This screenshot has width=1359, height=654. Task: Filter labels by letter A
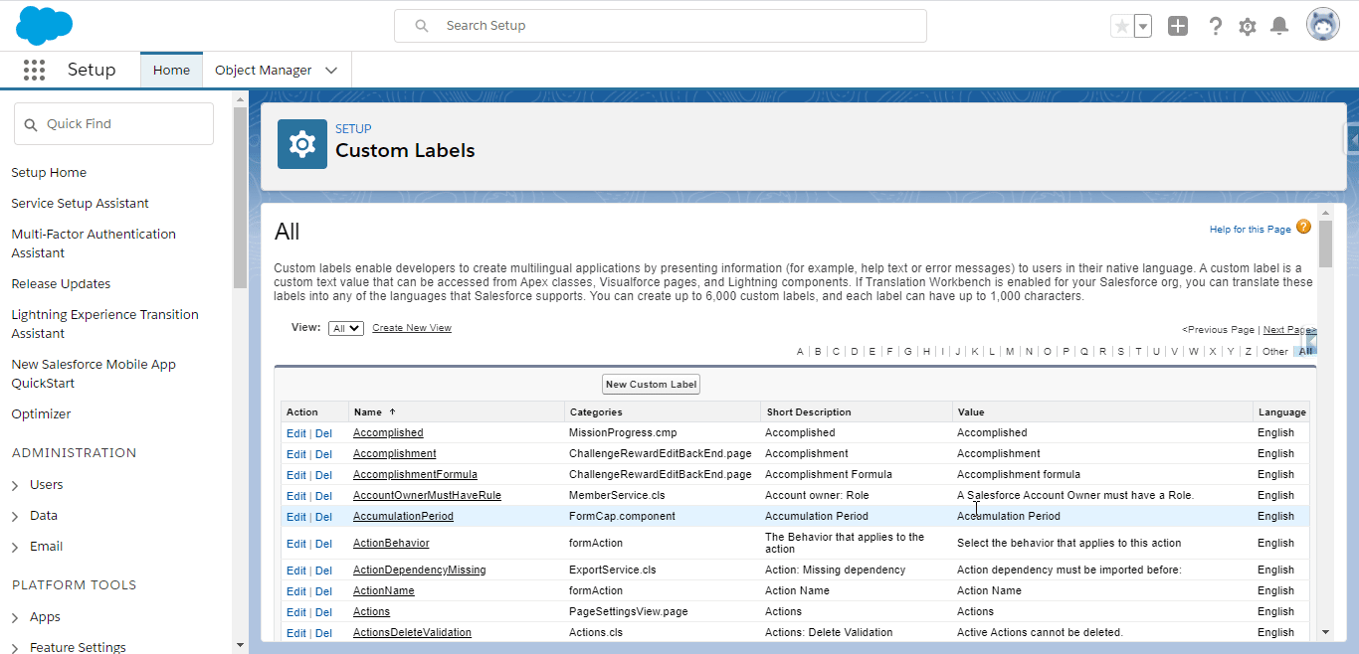pos(800,352)
